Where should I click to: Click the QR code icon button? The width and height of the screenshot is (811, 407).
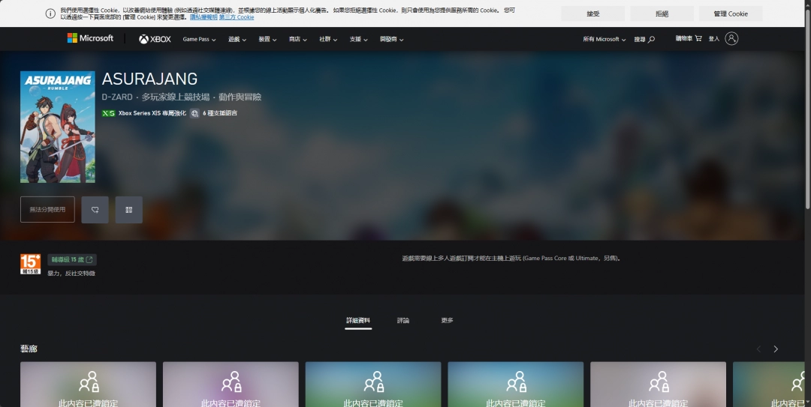coord(129,210)
